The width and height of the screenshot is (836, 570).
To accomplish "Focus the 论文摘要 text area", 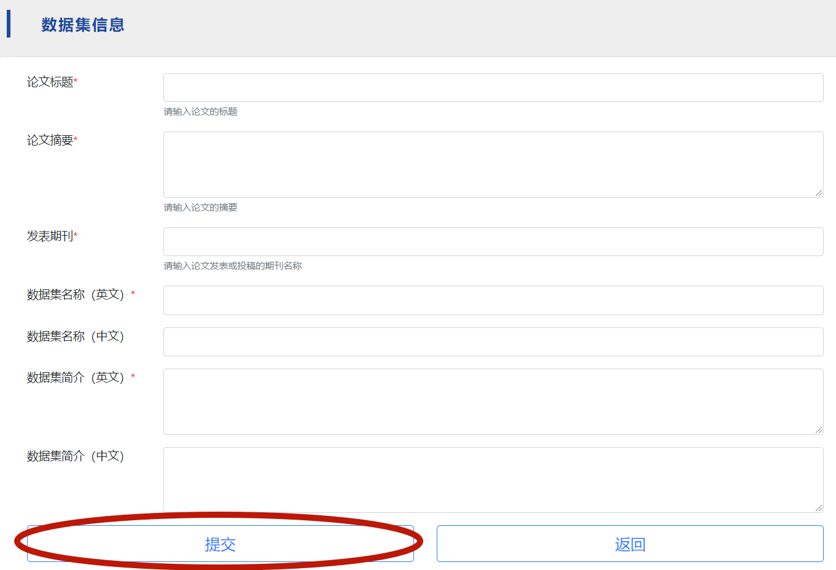I will [x=493, y=165].
